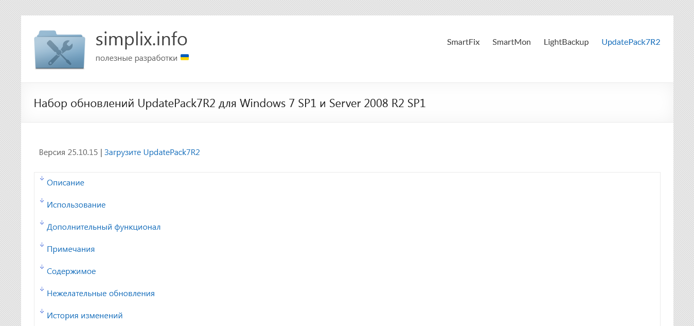
Task: Click the arrow icon beside Нежелательные обновления
Action: [x=42, y=289]
